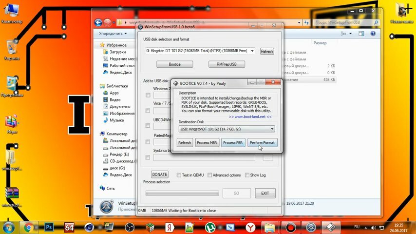Open uTorrent from the taskbar
Screen dimensions: 416x234
pyautogui.click(x=210, y=228)
